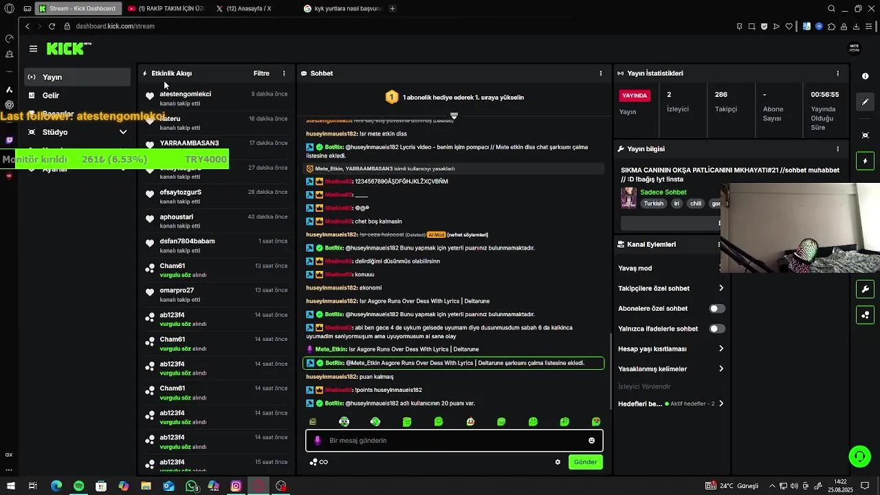Open Sohbet panel three-dot menu
This screenshot has width=880, height=495.
point(601,73)
